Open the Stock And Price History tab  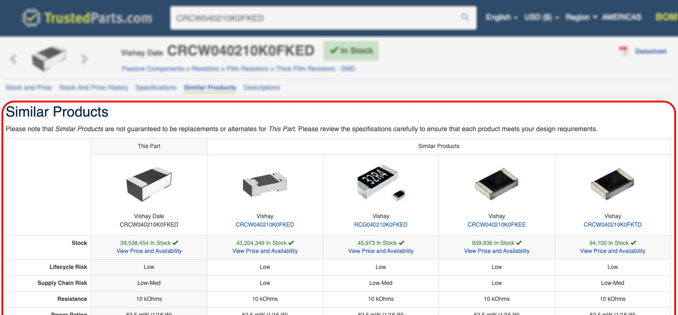pyautogui.click(x=94, y=87)
